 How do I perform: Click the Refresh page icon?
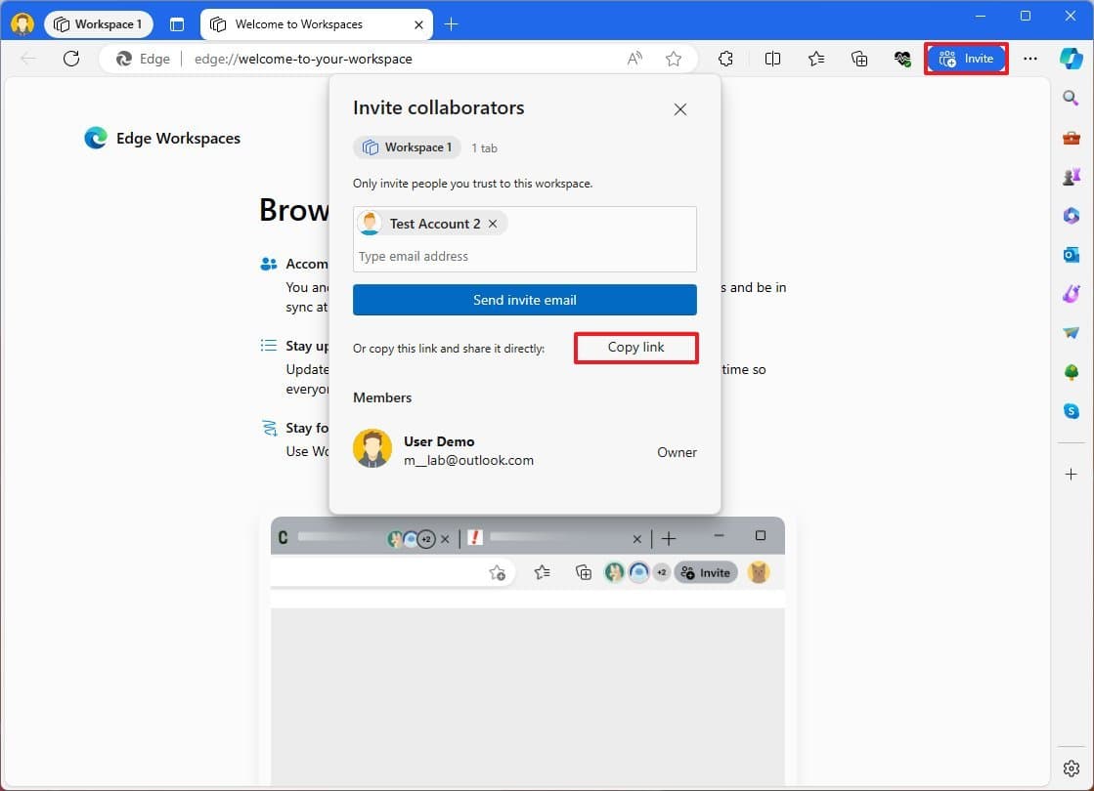click(x=71, y=59)
